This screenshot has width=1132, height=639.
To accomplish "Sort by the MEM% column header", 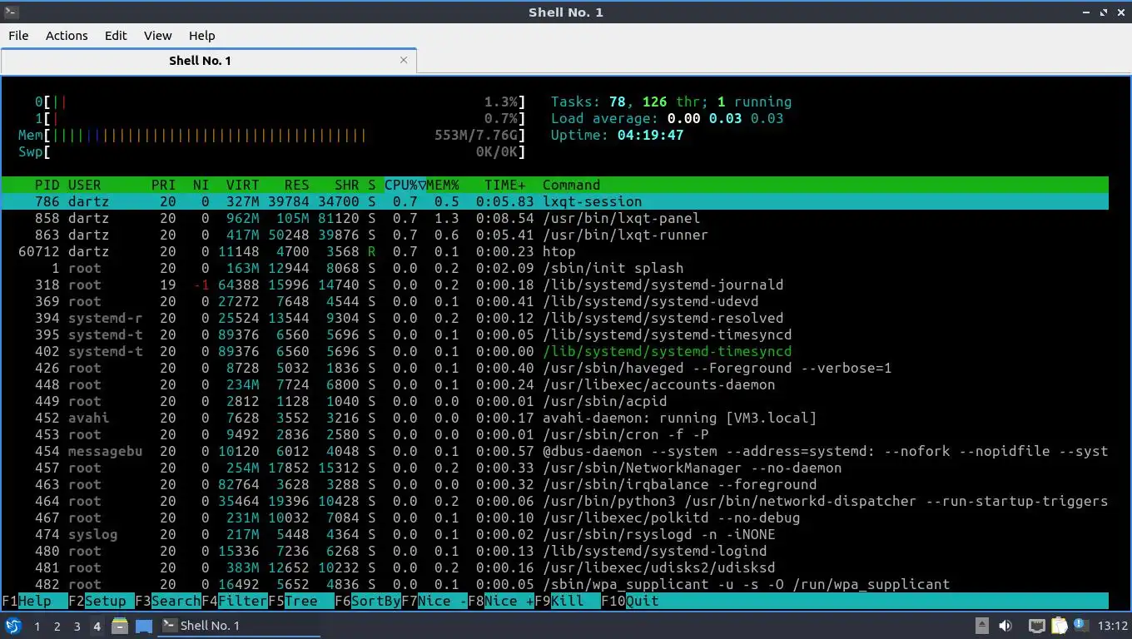I will coord(442,185).
